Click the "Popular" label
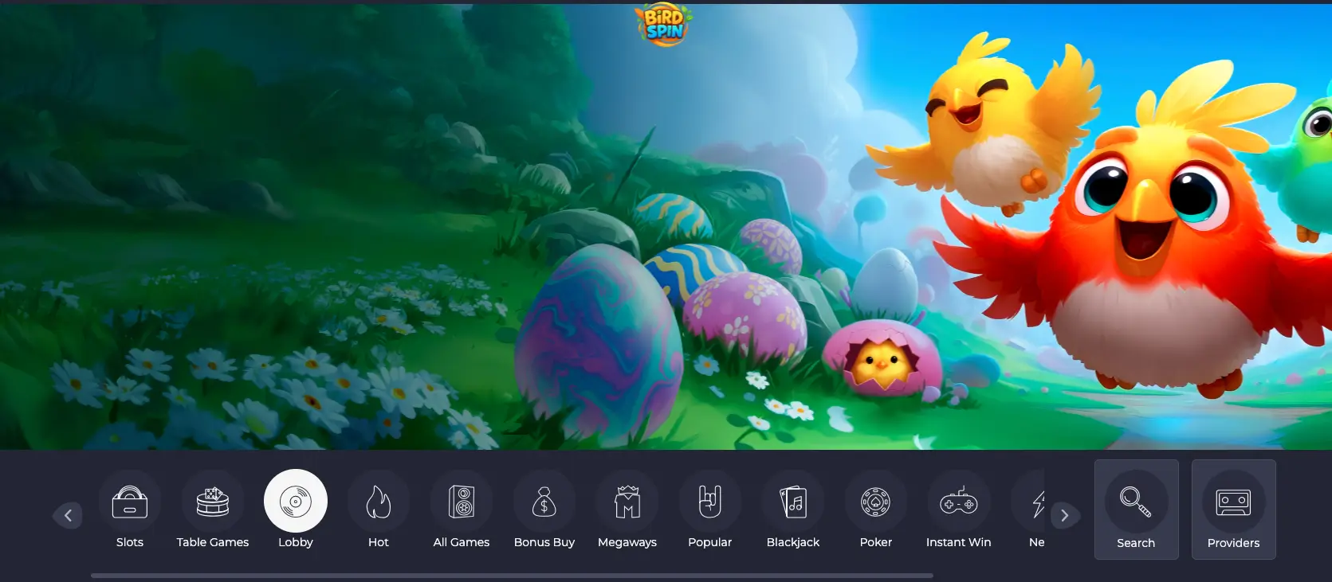Viewport: 1332px width, 582px height. click(x=710, y=542)
